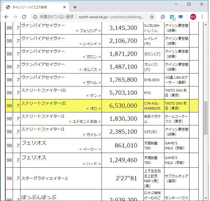Select score 6,530,000 in highlighted row
The width and height of the screenshot is (210, 201).
tap(123, 106)
